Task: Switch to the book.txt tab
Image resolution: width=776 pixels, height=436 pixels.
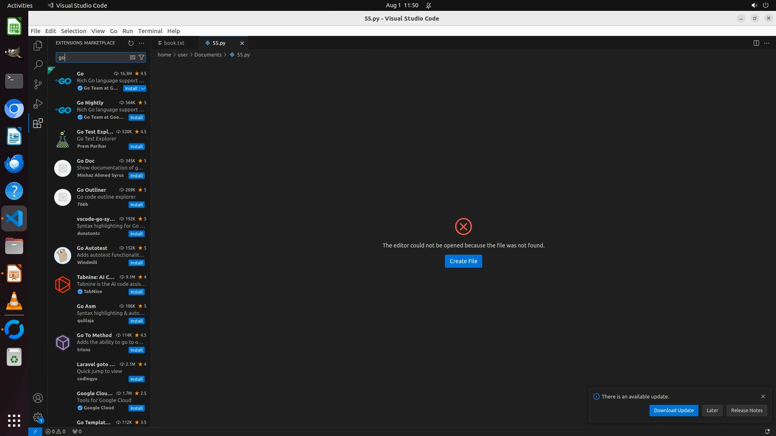Action: tap(174, 43)
